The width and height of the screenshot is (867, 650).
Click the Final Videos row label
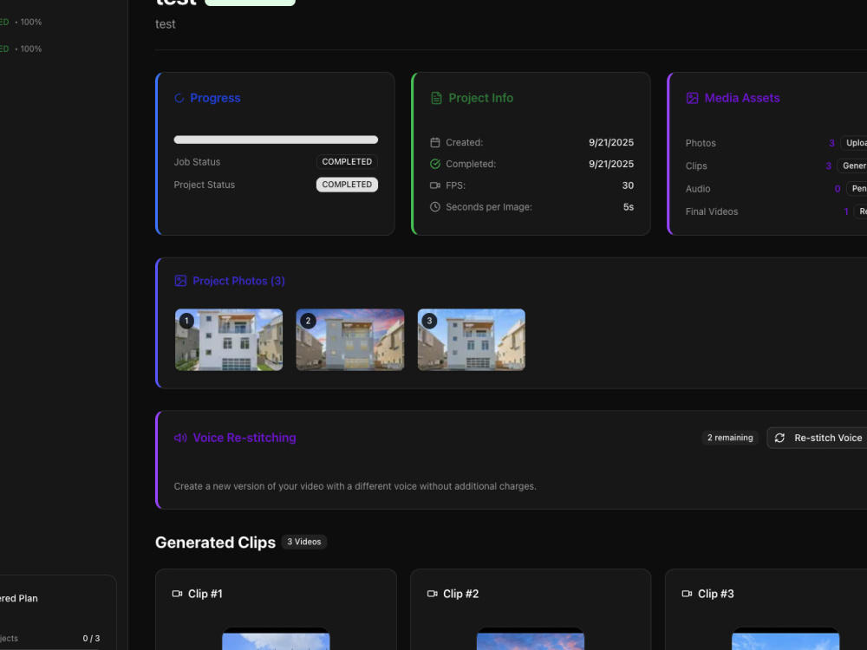coord(712,211)
